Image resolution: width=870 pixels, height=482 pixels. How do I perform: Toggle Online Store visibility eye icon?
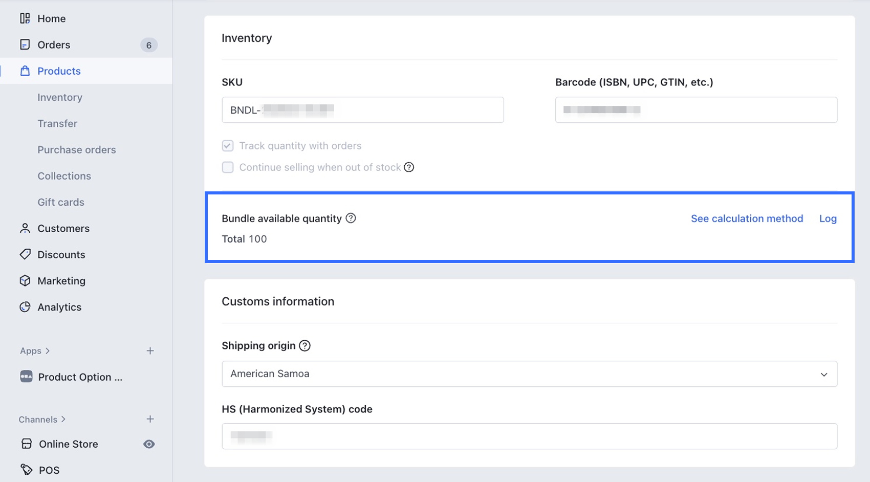pyautogui.click(x=149, y=444)
